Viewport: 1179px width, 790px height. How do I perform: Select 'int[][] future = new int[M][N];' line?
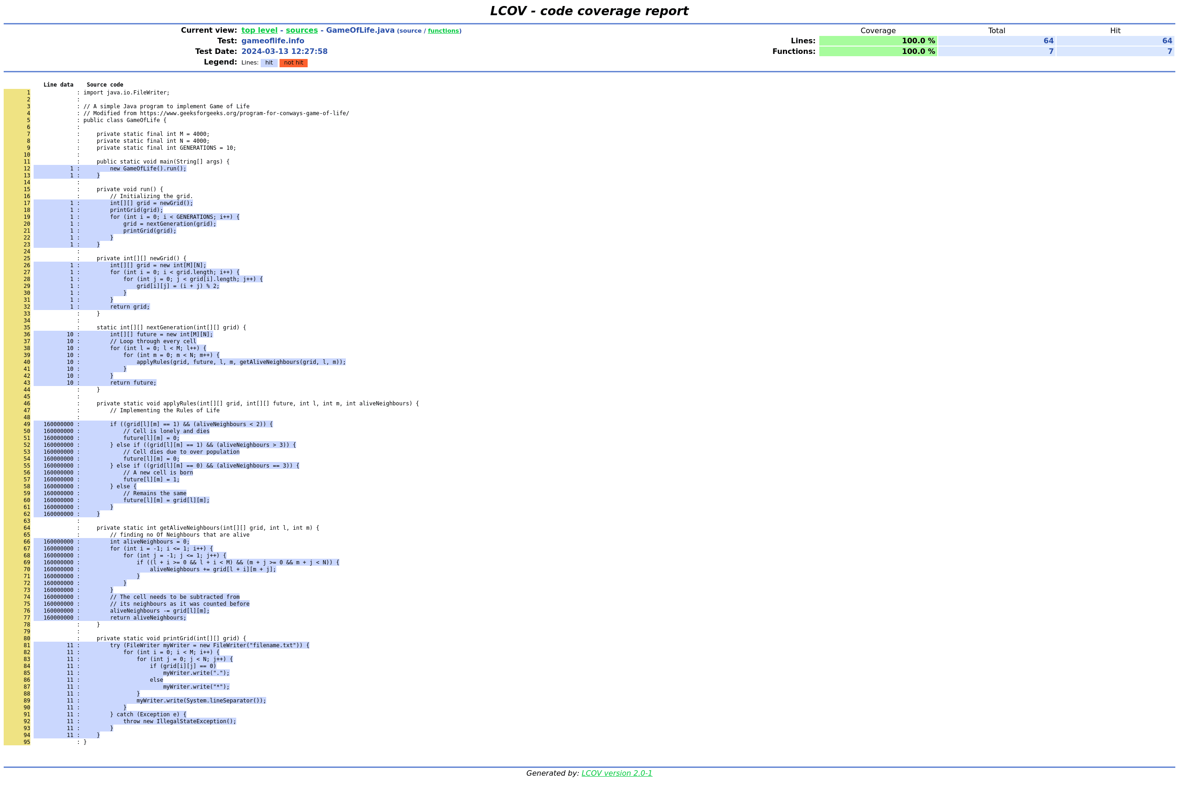click(x=161, y=334)
